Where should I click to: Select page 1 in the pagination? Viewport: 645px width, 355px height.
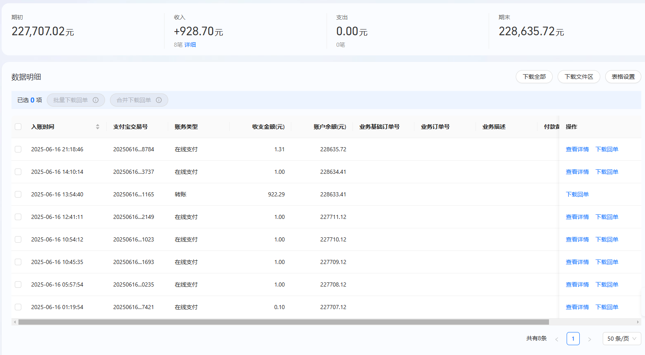coord(573,339)
